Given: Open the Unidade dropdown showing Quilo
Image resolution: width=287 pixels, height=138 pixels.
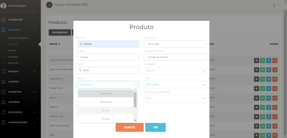Looking at the screenshot, I should (175, 71).
